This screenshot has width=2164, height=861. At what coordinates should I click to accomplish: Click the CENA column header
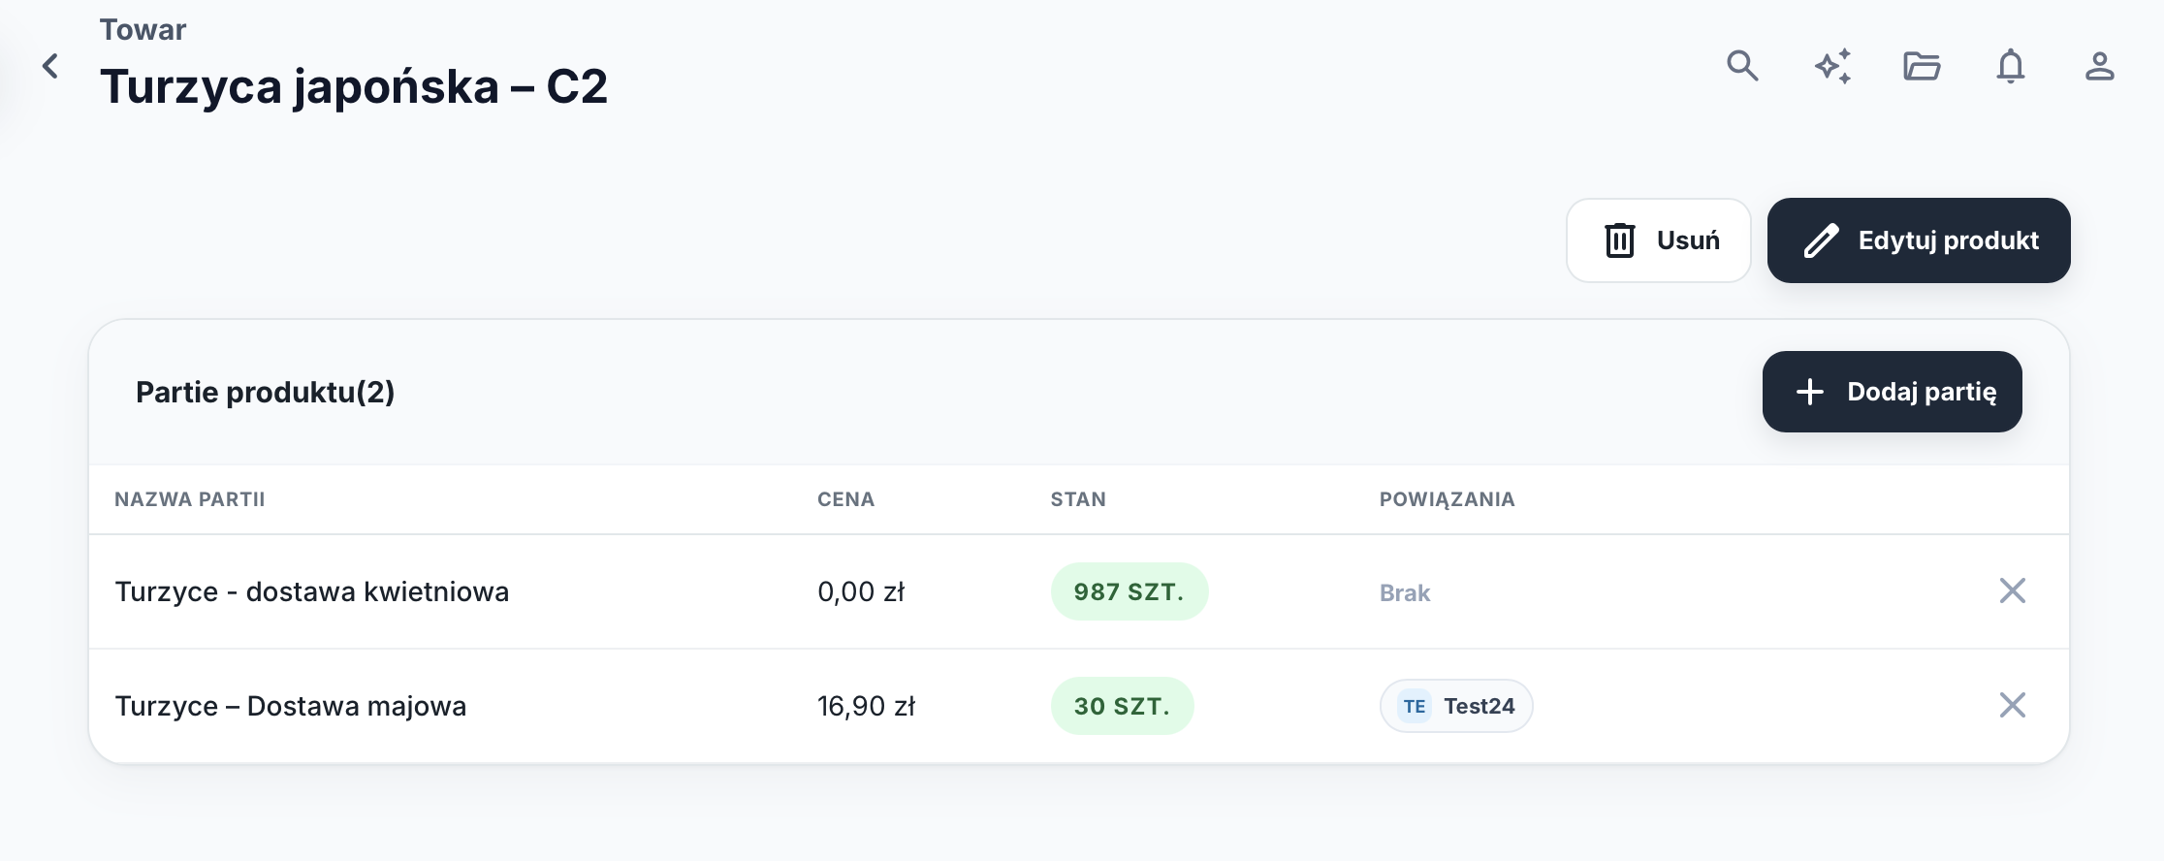(846, 499)
